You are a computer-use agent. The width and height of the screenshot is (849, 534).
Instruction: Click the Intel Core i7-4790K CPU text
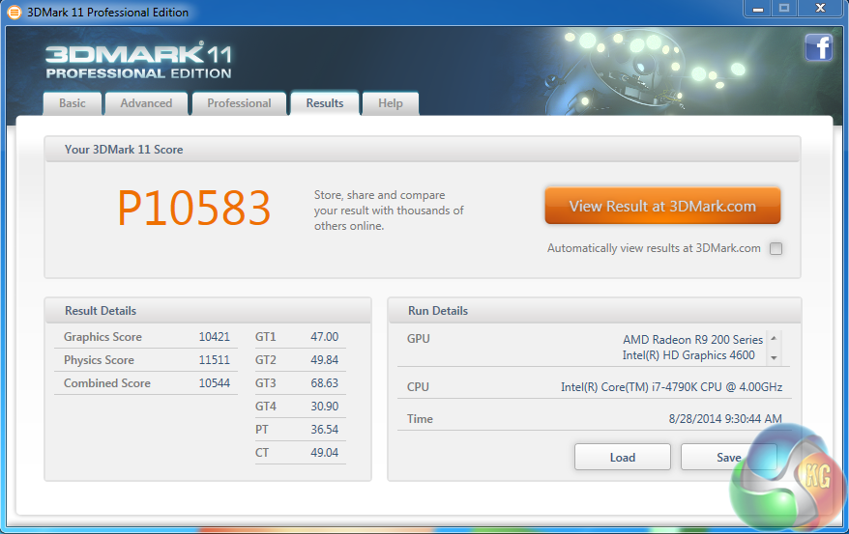(671, 387)
